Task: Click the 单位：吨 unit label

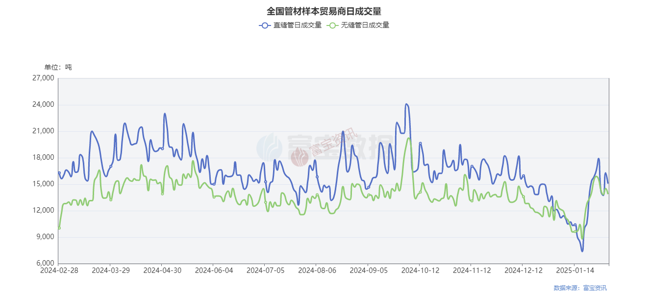Action: pyautogui.click(x=58, y=67)
